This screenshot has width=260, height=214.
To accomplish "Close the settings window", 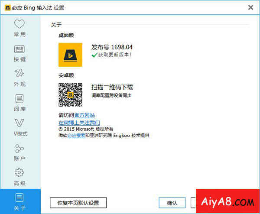I will 251,7.
